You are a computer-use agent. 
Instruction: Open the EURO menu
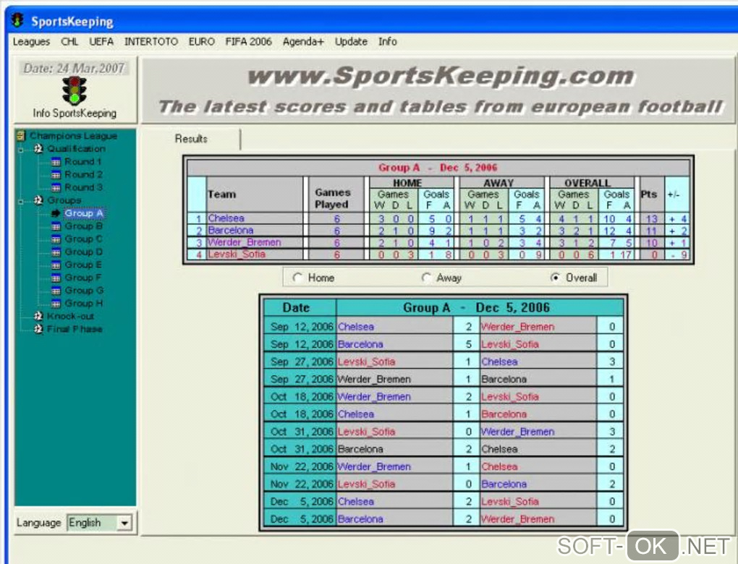click(x=201, y=42)
